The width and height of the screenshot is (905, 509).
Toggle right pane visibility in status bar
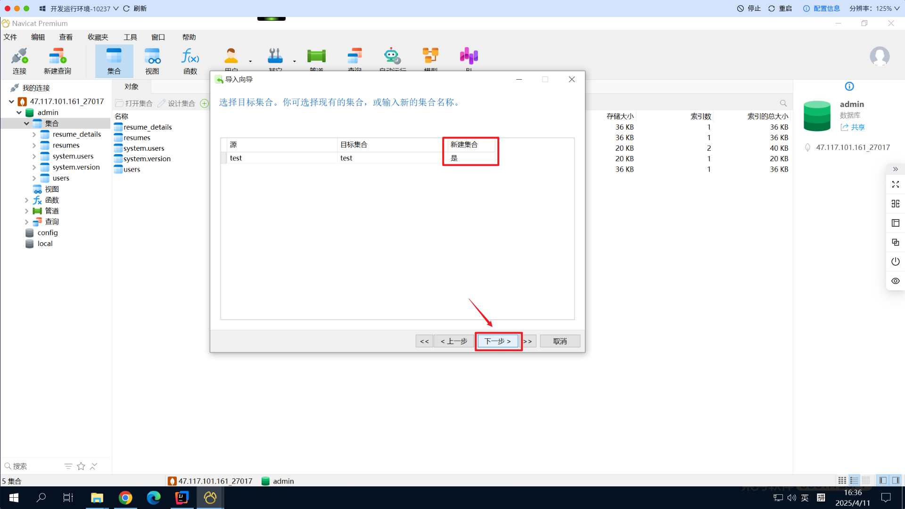click(896, 480)
